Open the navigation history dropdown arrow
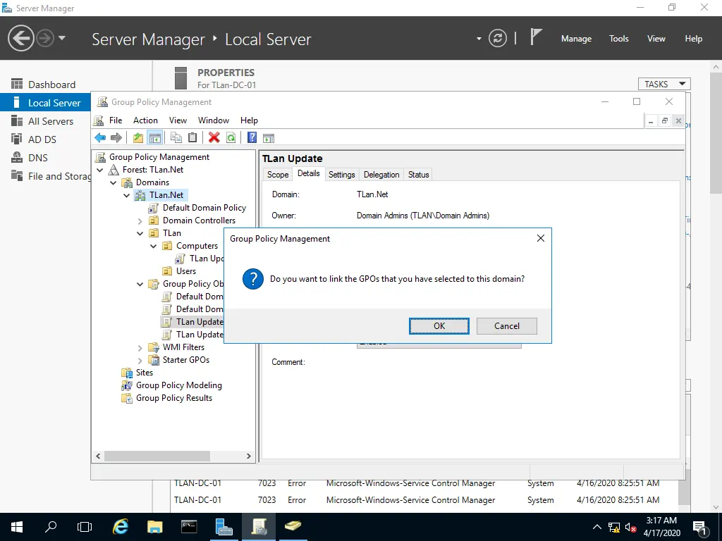 (62, 38)
